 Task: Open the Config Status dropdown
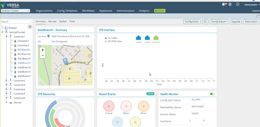[219, 22]
